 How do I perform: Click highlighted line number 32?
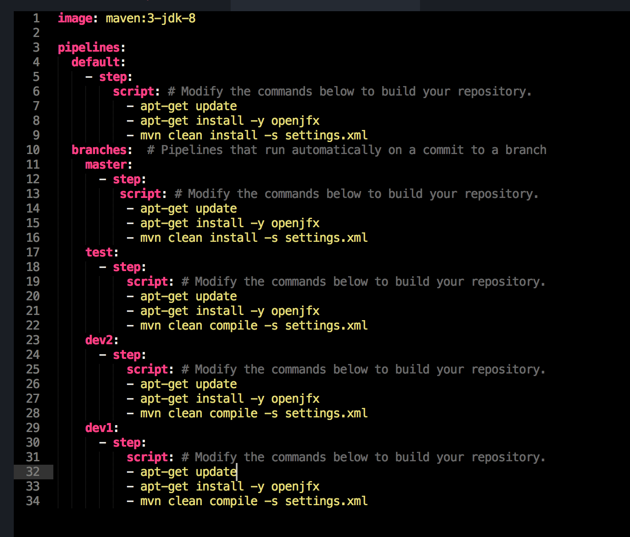click(x=33, y=472)
